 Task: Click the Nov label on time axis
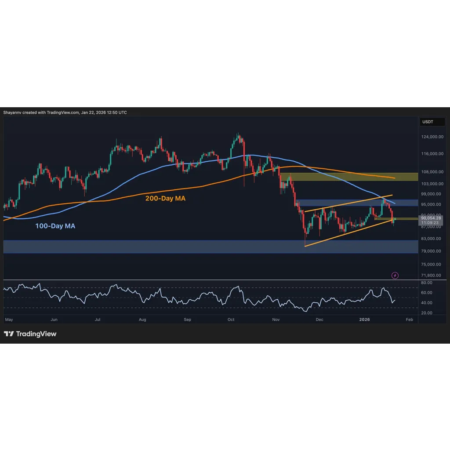point(276,320)
